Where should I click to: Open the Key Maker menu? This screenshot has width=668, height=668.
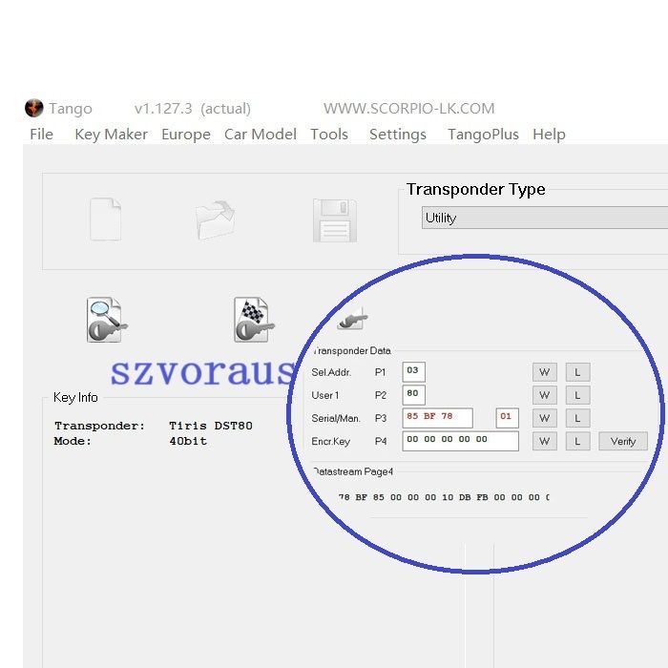pyautogui.click(x=111, y=135)
